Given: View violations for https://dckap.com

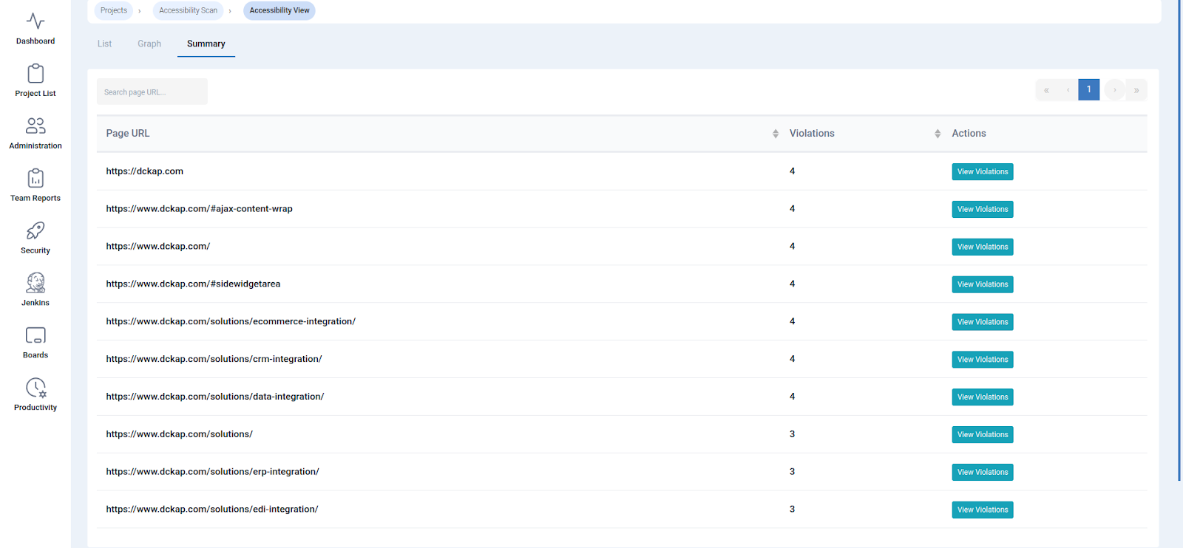Looking at the screenshot, I should [x=982, y=172].
